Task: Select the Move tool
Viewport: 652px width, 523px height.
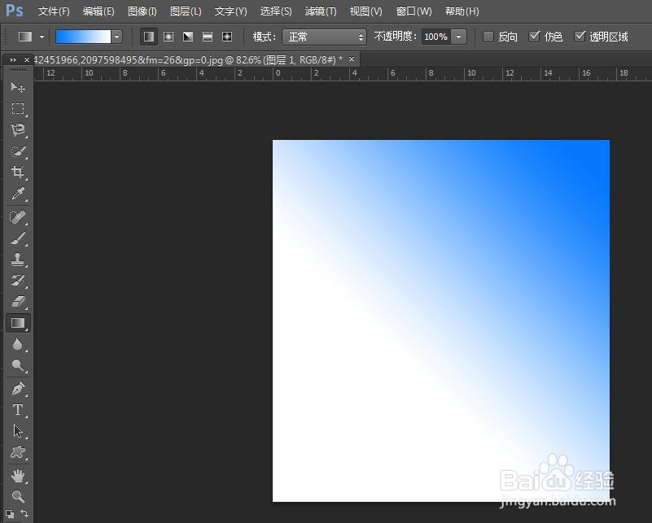Action: 17,87
